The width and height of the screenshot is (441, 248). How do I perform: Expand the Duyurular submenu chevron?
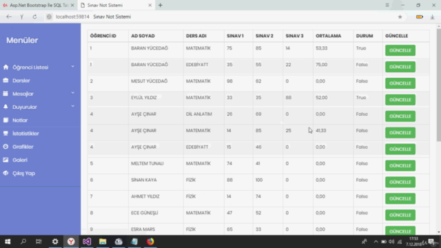[x=73, y=106]
